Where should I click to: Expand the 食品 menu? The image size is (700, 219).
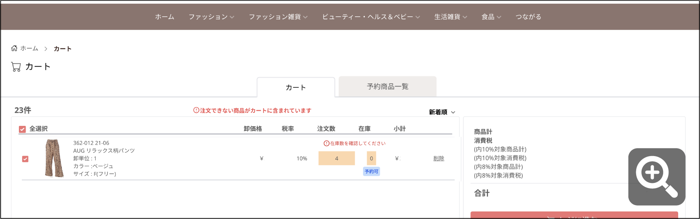[491, 17]
